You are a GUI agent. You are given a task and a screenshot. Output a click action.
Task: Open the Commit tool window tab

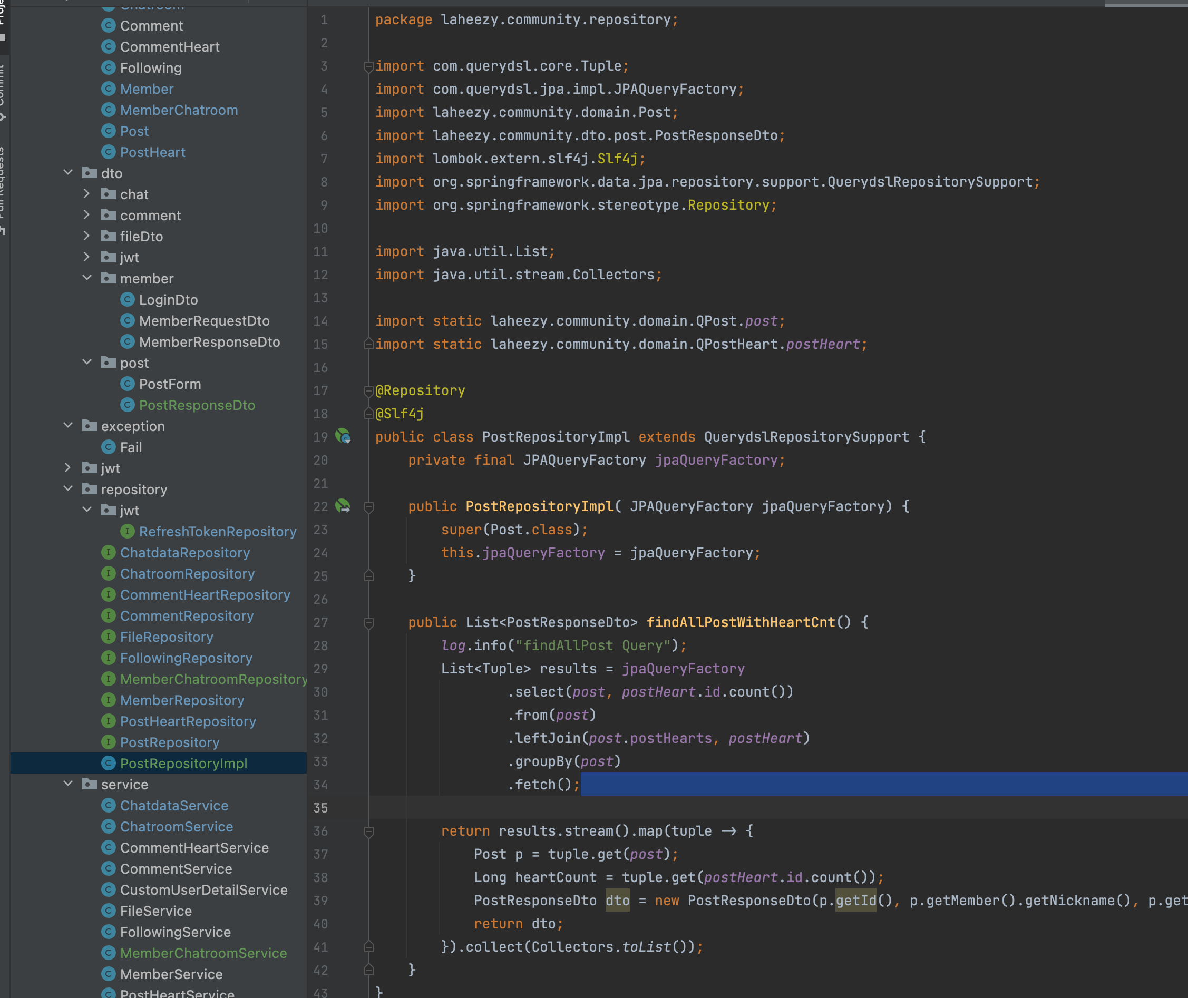point(2,91)
